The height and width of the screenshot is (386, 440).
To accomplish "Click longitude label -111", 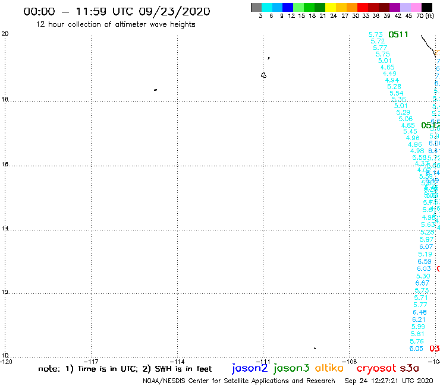I will click(263, 362).
